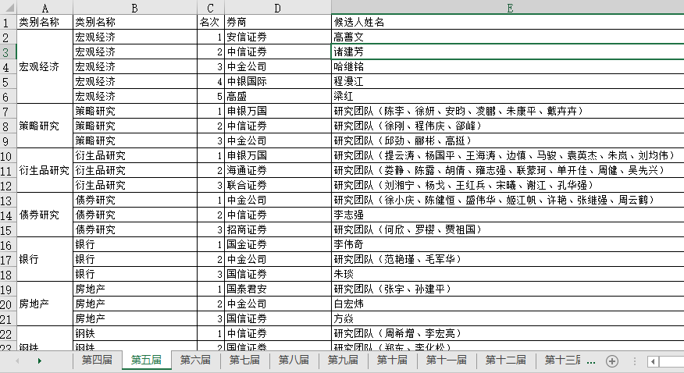Click cell 研究团队（张宇、孙建平）
Image resolution: width=684 pixels, height=373 pixels.
tap(508, 289)
